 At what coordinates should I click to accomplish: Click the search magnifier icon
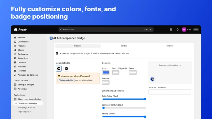(x=61, y=30)
